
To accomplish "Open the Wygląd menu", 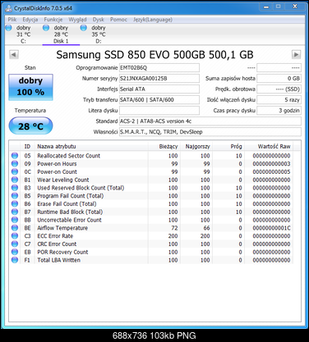I will (77, 20).
